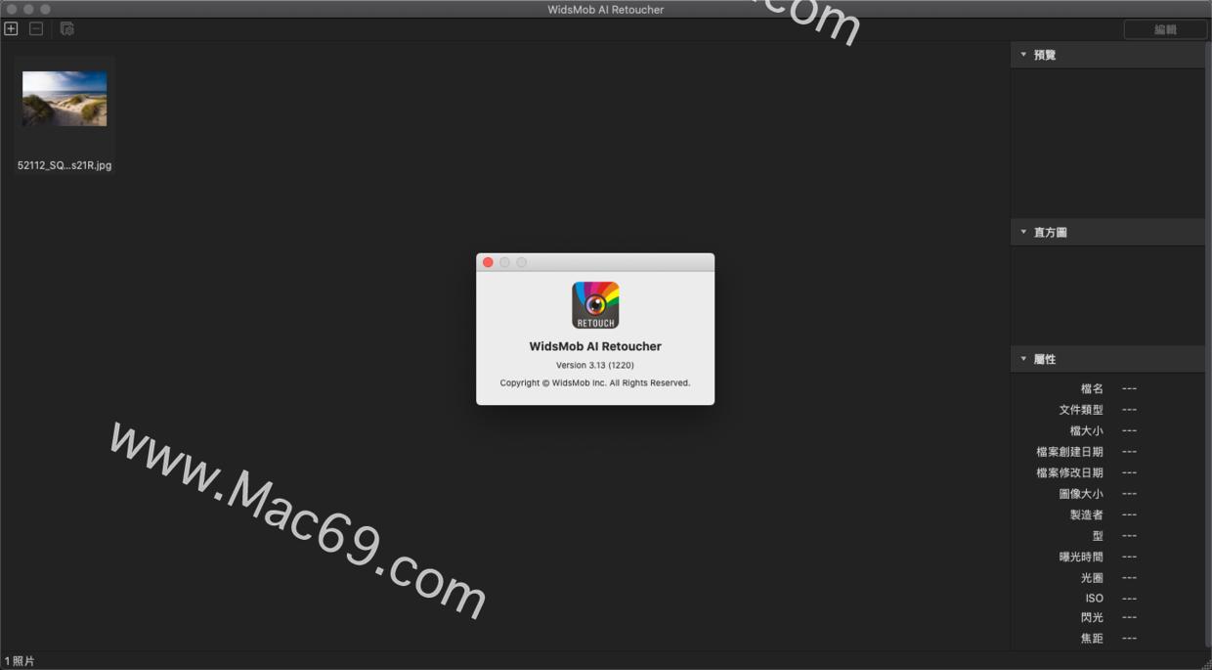Close the About WidsMob dialog
The height and width of the screenshot is (670, 1212).
(488, 262)
